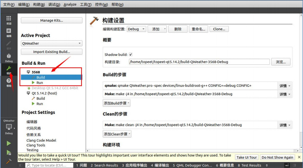The width and height of the screenshot is (303, 168).
Task: Click the green Run arrow button
Action: 9,143
